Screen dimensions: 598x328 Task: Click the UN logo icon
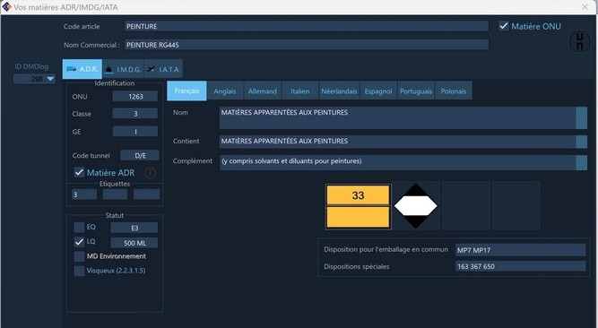(x=579, y=41)
